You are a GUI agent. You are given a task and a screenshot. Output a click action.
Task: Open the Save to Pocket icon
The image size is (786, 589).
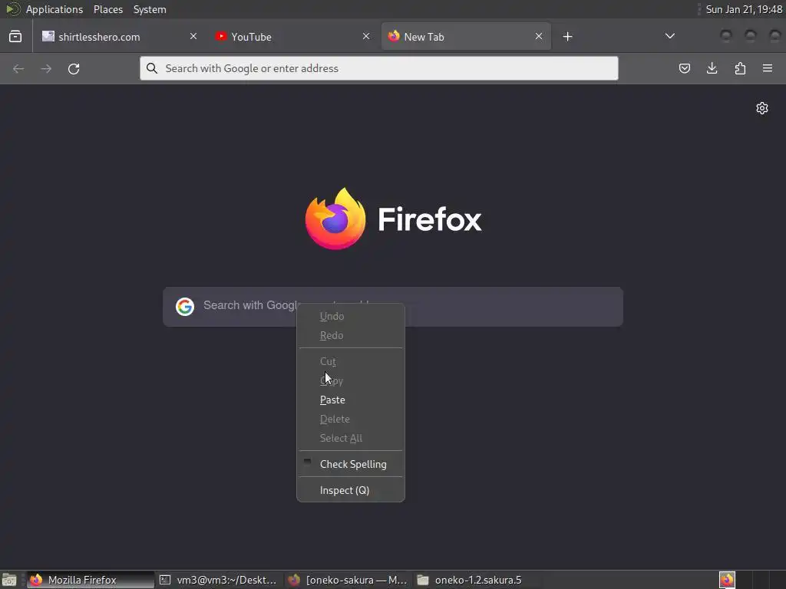(684, 68)
